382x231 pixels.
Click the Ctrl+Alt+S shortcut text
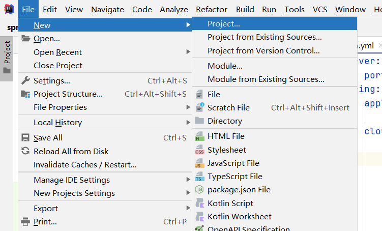tap(167, 81)
